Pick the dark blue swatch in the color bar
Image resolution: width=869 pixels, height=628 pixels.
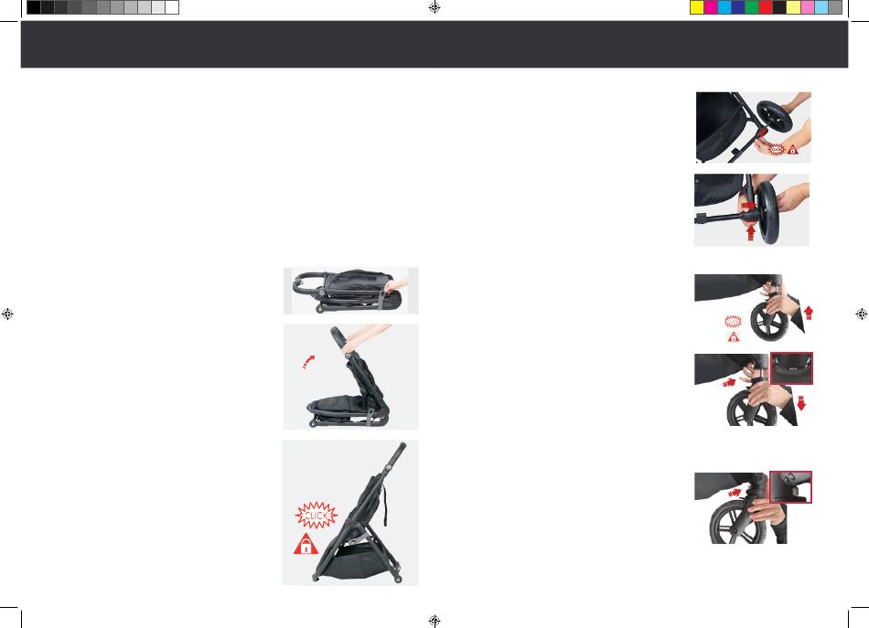[x=738, y=7]
